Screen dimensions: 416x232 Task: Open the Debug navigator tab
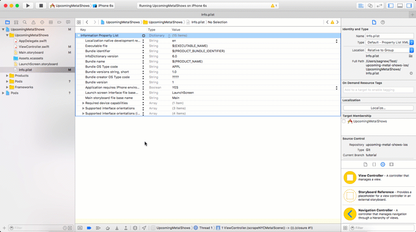pyautogui.click(x=51, y=23)
